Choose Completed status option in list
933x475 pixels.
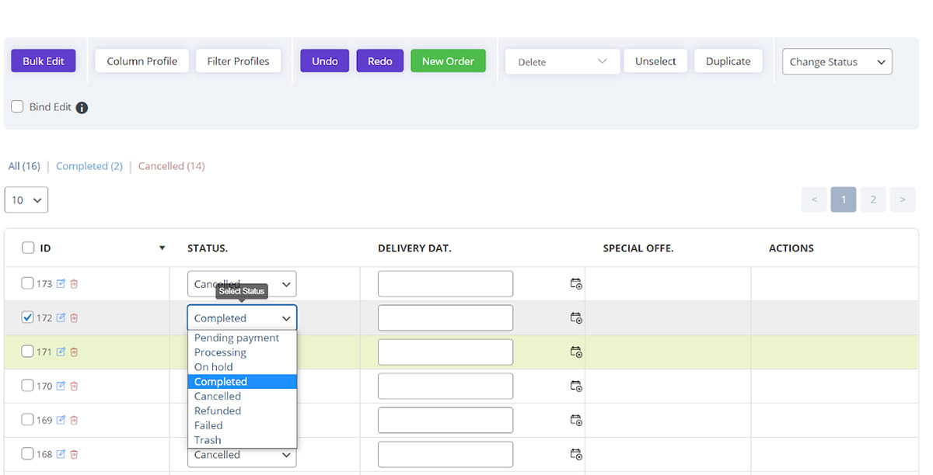point(242,382)
